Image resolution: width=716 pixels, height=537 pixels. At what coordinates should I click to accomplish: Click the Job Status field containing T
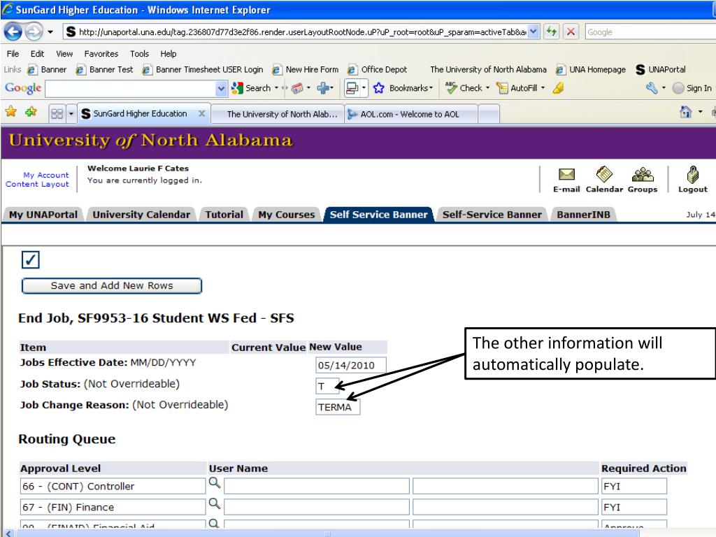tap(327, 386)
